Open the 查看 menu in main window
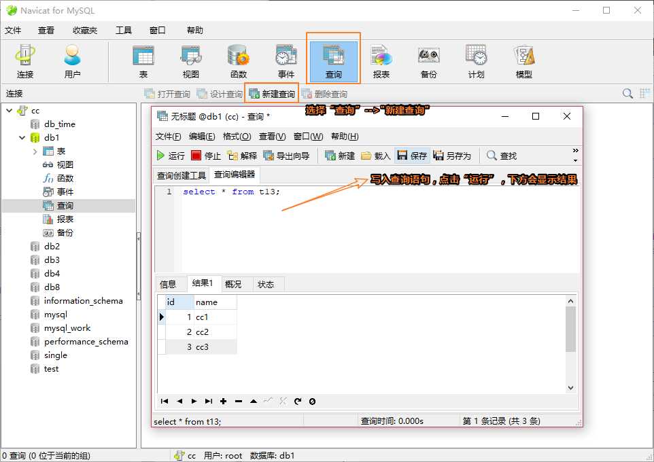 click(46, 30)
